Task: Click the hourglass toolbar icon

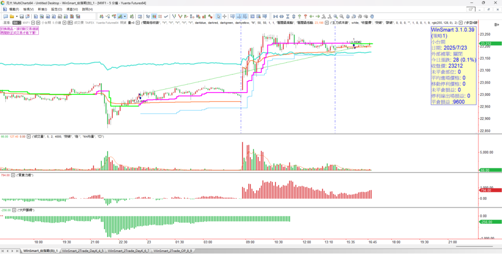Action: coord(288,16)
